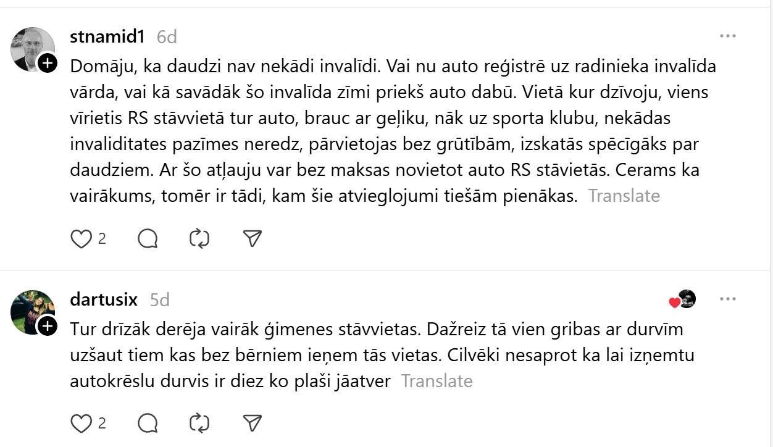Visit dartusix profile via username
Viewport: 773px width, 447px height.
tap(104, 299)
